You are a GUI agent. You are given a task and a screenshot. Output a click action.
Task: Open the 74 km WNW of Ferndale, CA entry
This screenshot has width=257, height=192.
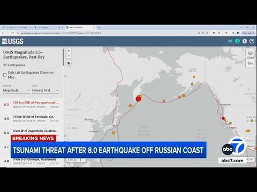31,118
